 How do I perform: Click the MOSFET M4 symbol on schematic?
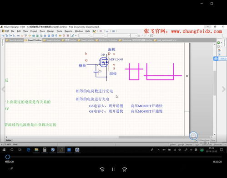(104, 62)
